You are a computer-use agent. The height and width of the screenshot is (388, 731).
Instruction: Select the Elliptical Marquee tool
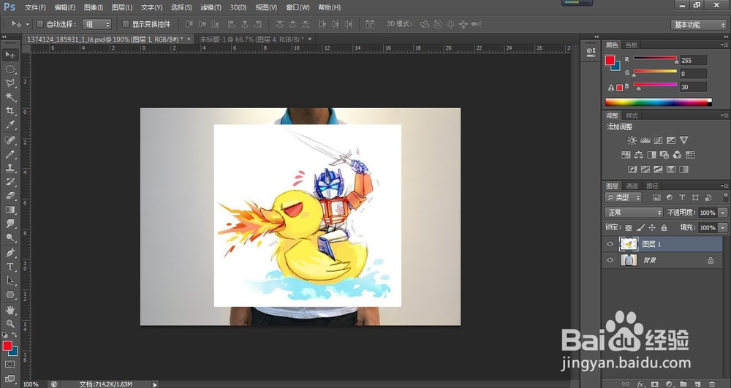10,69
